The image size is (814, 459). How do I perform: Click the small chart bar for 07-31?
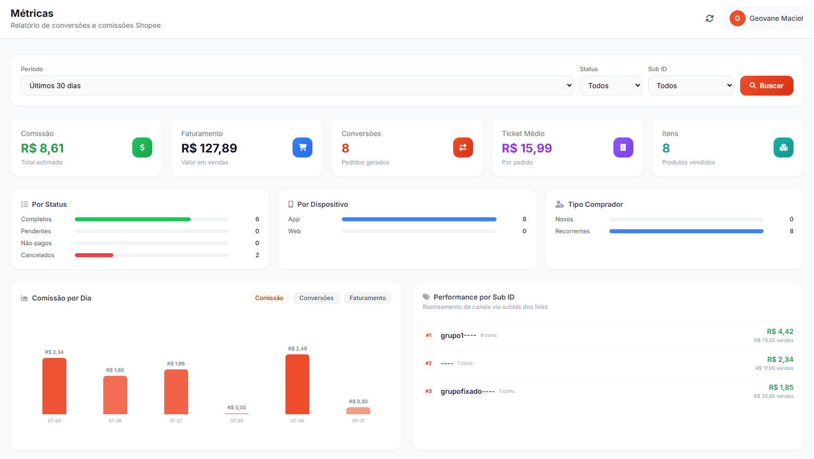(x=358, y=411)
